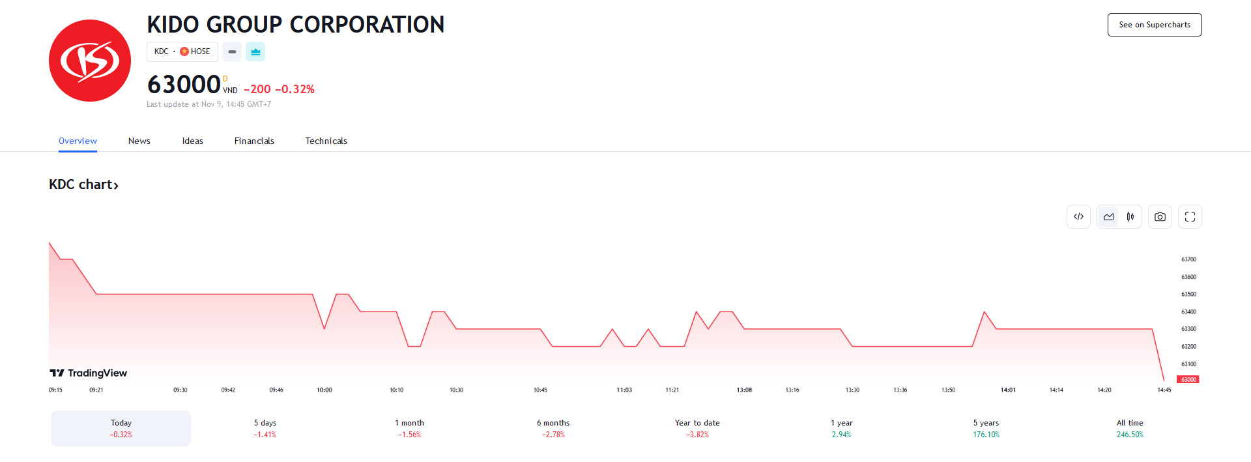Click the gray dash rating badge

[232, 51]
